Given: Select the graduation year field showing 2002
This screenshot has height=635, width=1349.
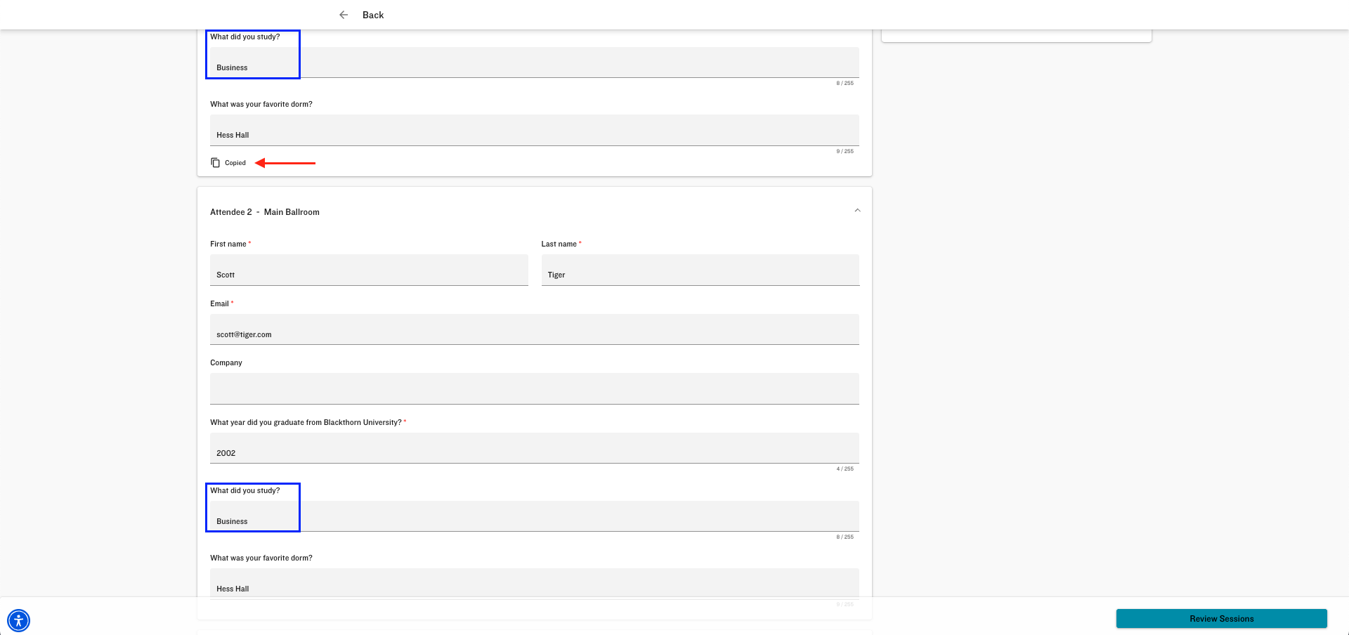Looking at the screenshot, I should 534,448.
